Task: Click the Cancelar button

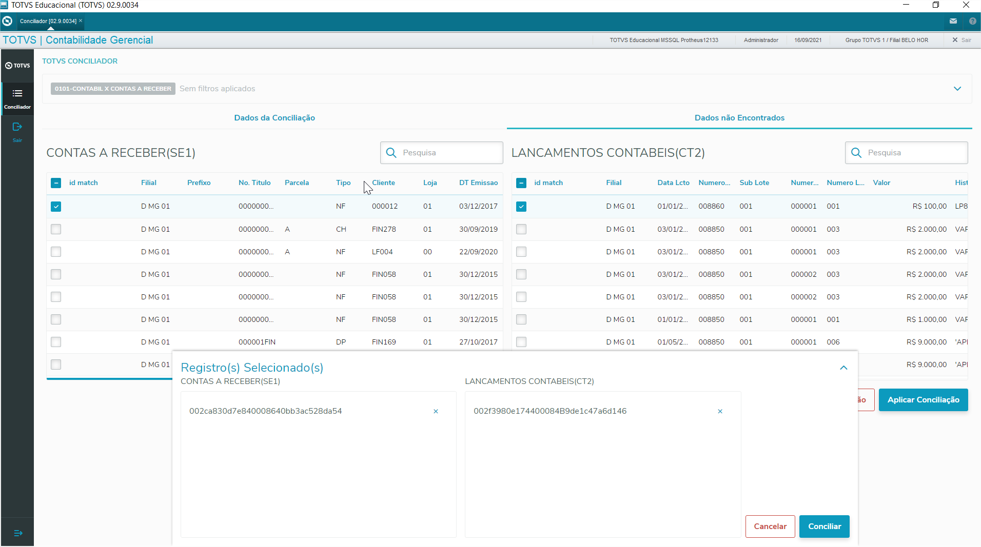Action: point(770,526)
